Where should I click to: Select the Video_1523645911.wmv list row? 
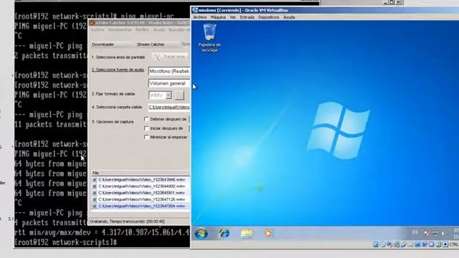141,193
